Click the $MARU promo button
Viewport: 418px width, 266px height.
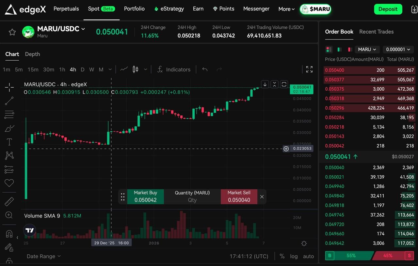[315, 9]
